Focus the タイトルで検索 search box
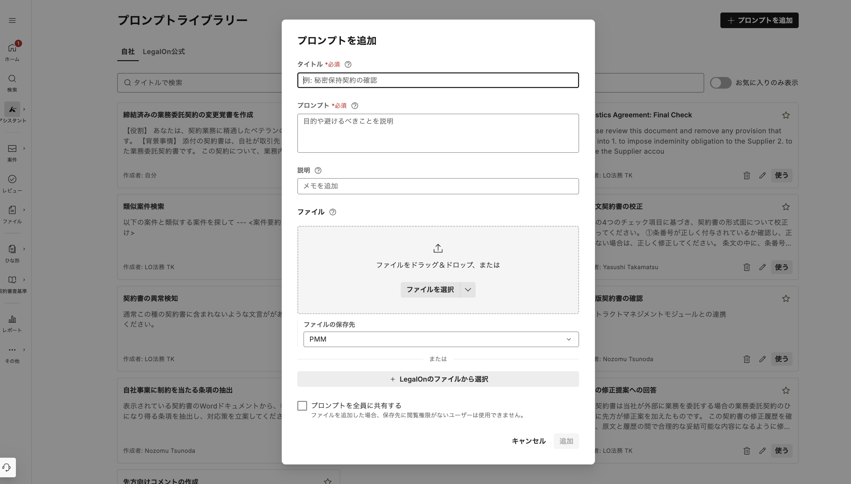 (x=200, y=83)
